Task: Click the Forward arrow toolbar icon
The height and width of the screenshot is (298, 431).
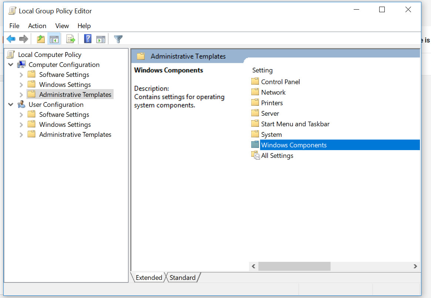Action: [x=24, y=39]
